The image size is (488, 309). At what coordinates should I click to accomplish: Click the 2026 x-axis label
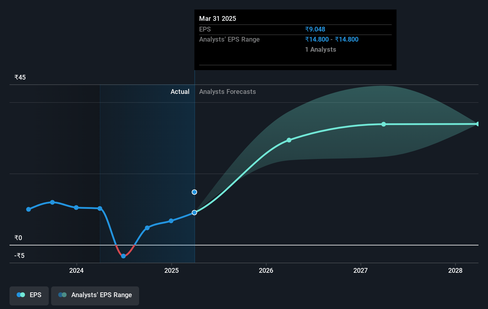[x=266, y=271]
